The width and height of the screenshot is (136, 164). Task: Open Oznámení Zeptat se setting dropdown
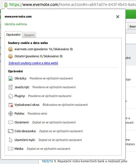click(x=54, y=122)
